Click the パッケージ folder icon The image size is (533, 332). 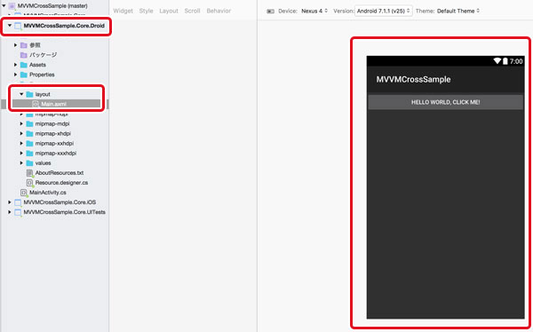click(x=24, y=55)
